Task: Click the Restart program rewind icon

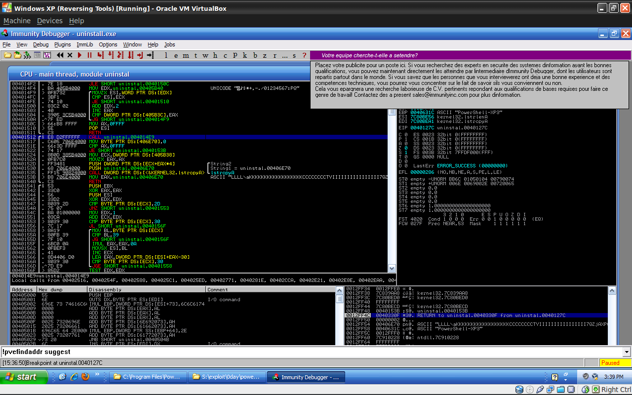Action: (60, 55)
